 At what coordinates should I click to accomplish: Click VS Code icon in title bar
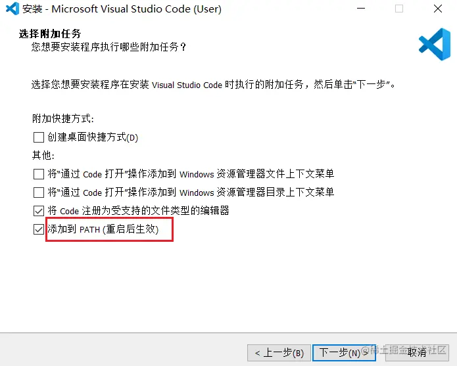(12, 9)
